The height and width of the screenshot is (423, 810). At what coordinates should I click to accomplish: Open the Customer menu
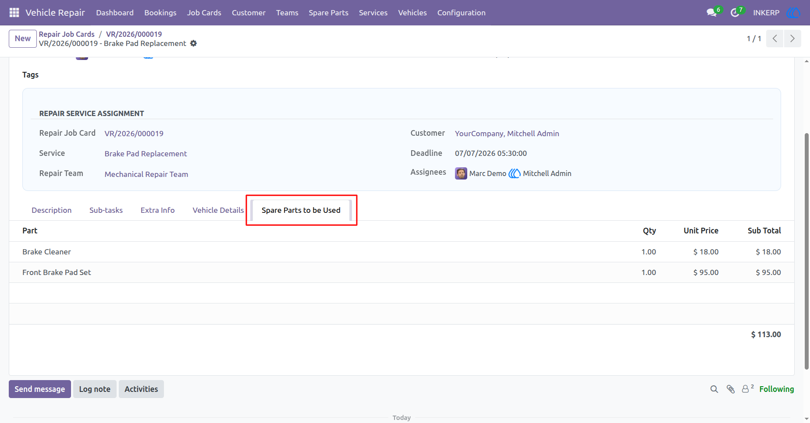tap(249, 13)
